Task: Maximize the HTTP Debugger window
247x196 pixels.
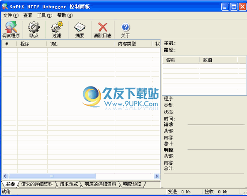Action: coord(234,7)
